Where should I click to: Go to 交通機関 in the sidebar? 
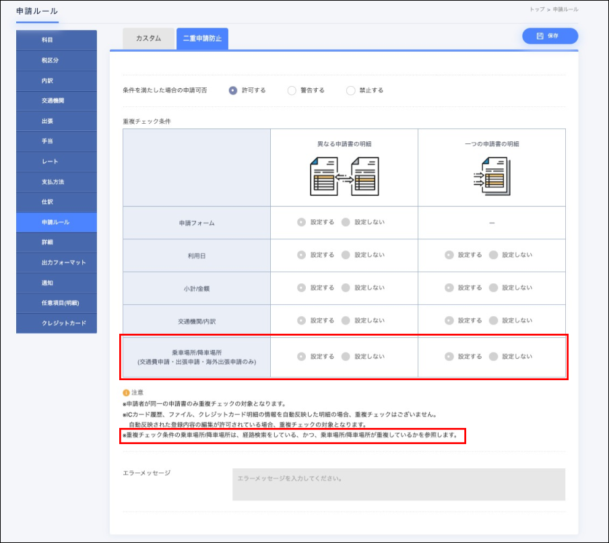57,101
